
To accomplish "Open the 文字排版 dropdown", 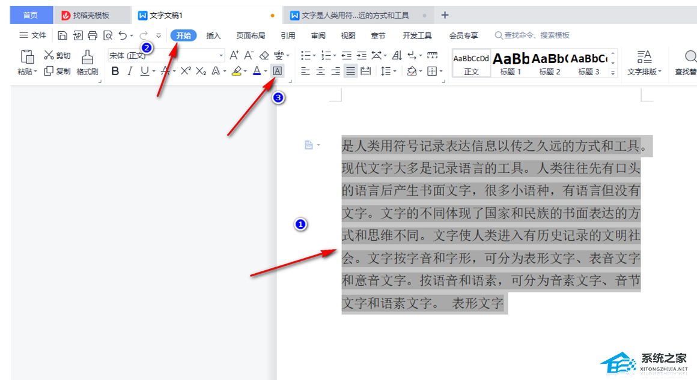I will pyautogui.click(x=644, y=63).
